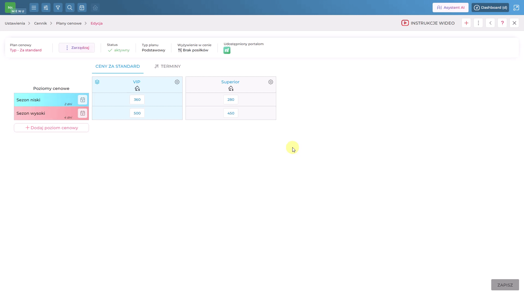524x295 pixels.
Task: Edit VIP low season price 360
Action: pos(137,99)
